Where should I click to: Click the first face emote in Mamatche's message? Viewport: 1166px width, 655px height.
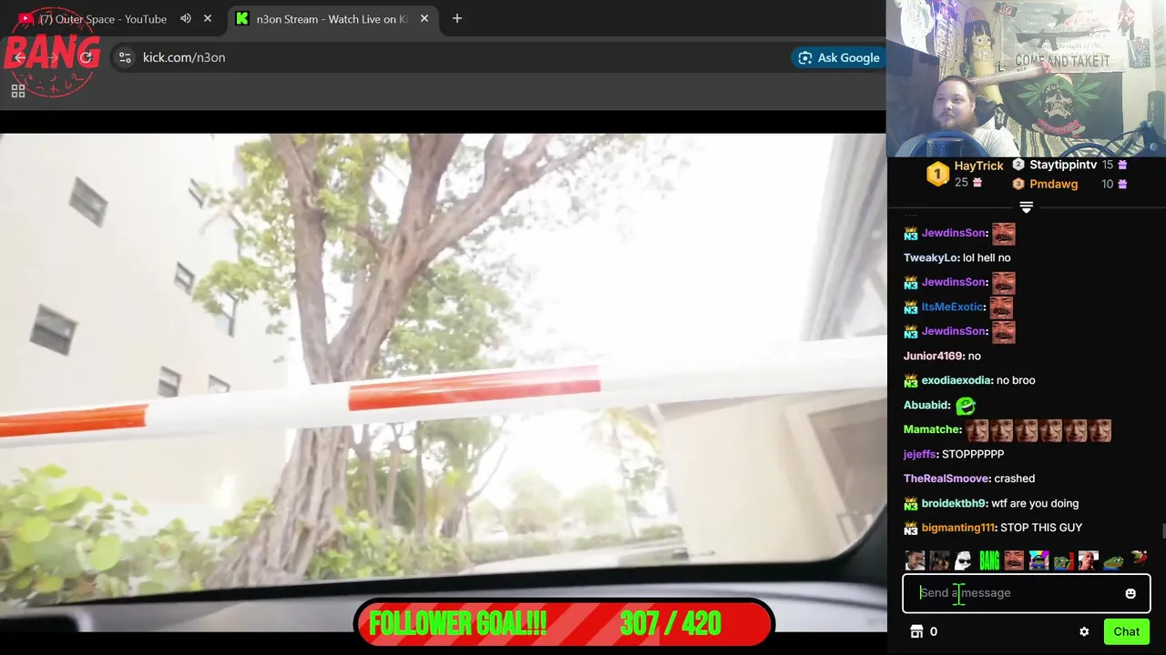(977, 430)
